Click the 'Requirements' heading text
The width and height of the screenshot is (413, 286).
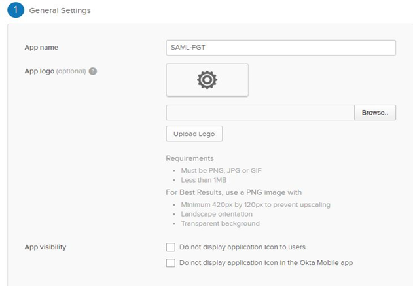[x=189, y=158]
